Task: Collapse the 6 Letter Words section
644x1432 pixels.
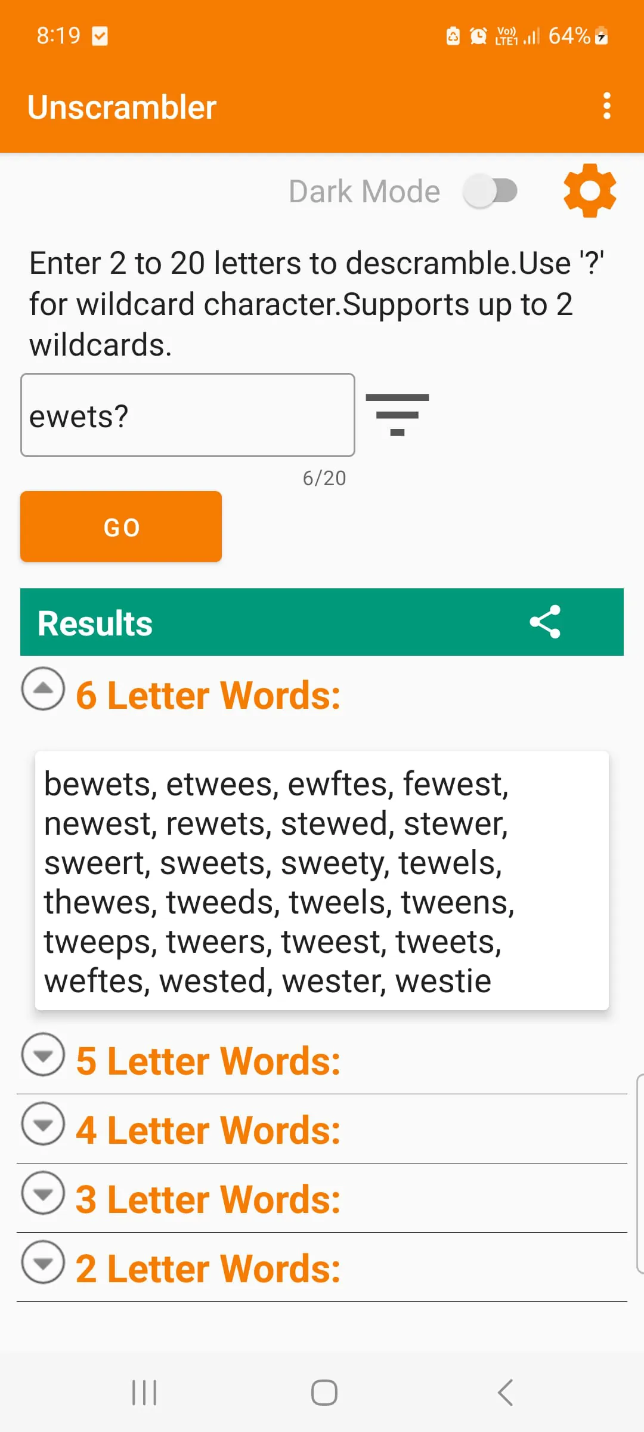Action: coord(43,689)
